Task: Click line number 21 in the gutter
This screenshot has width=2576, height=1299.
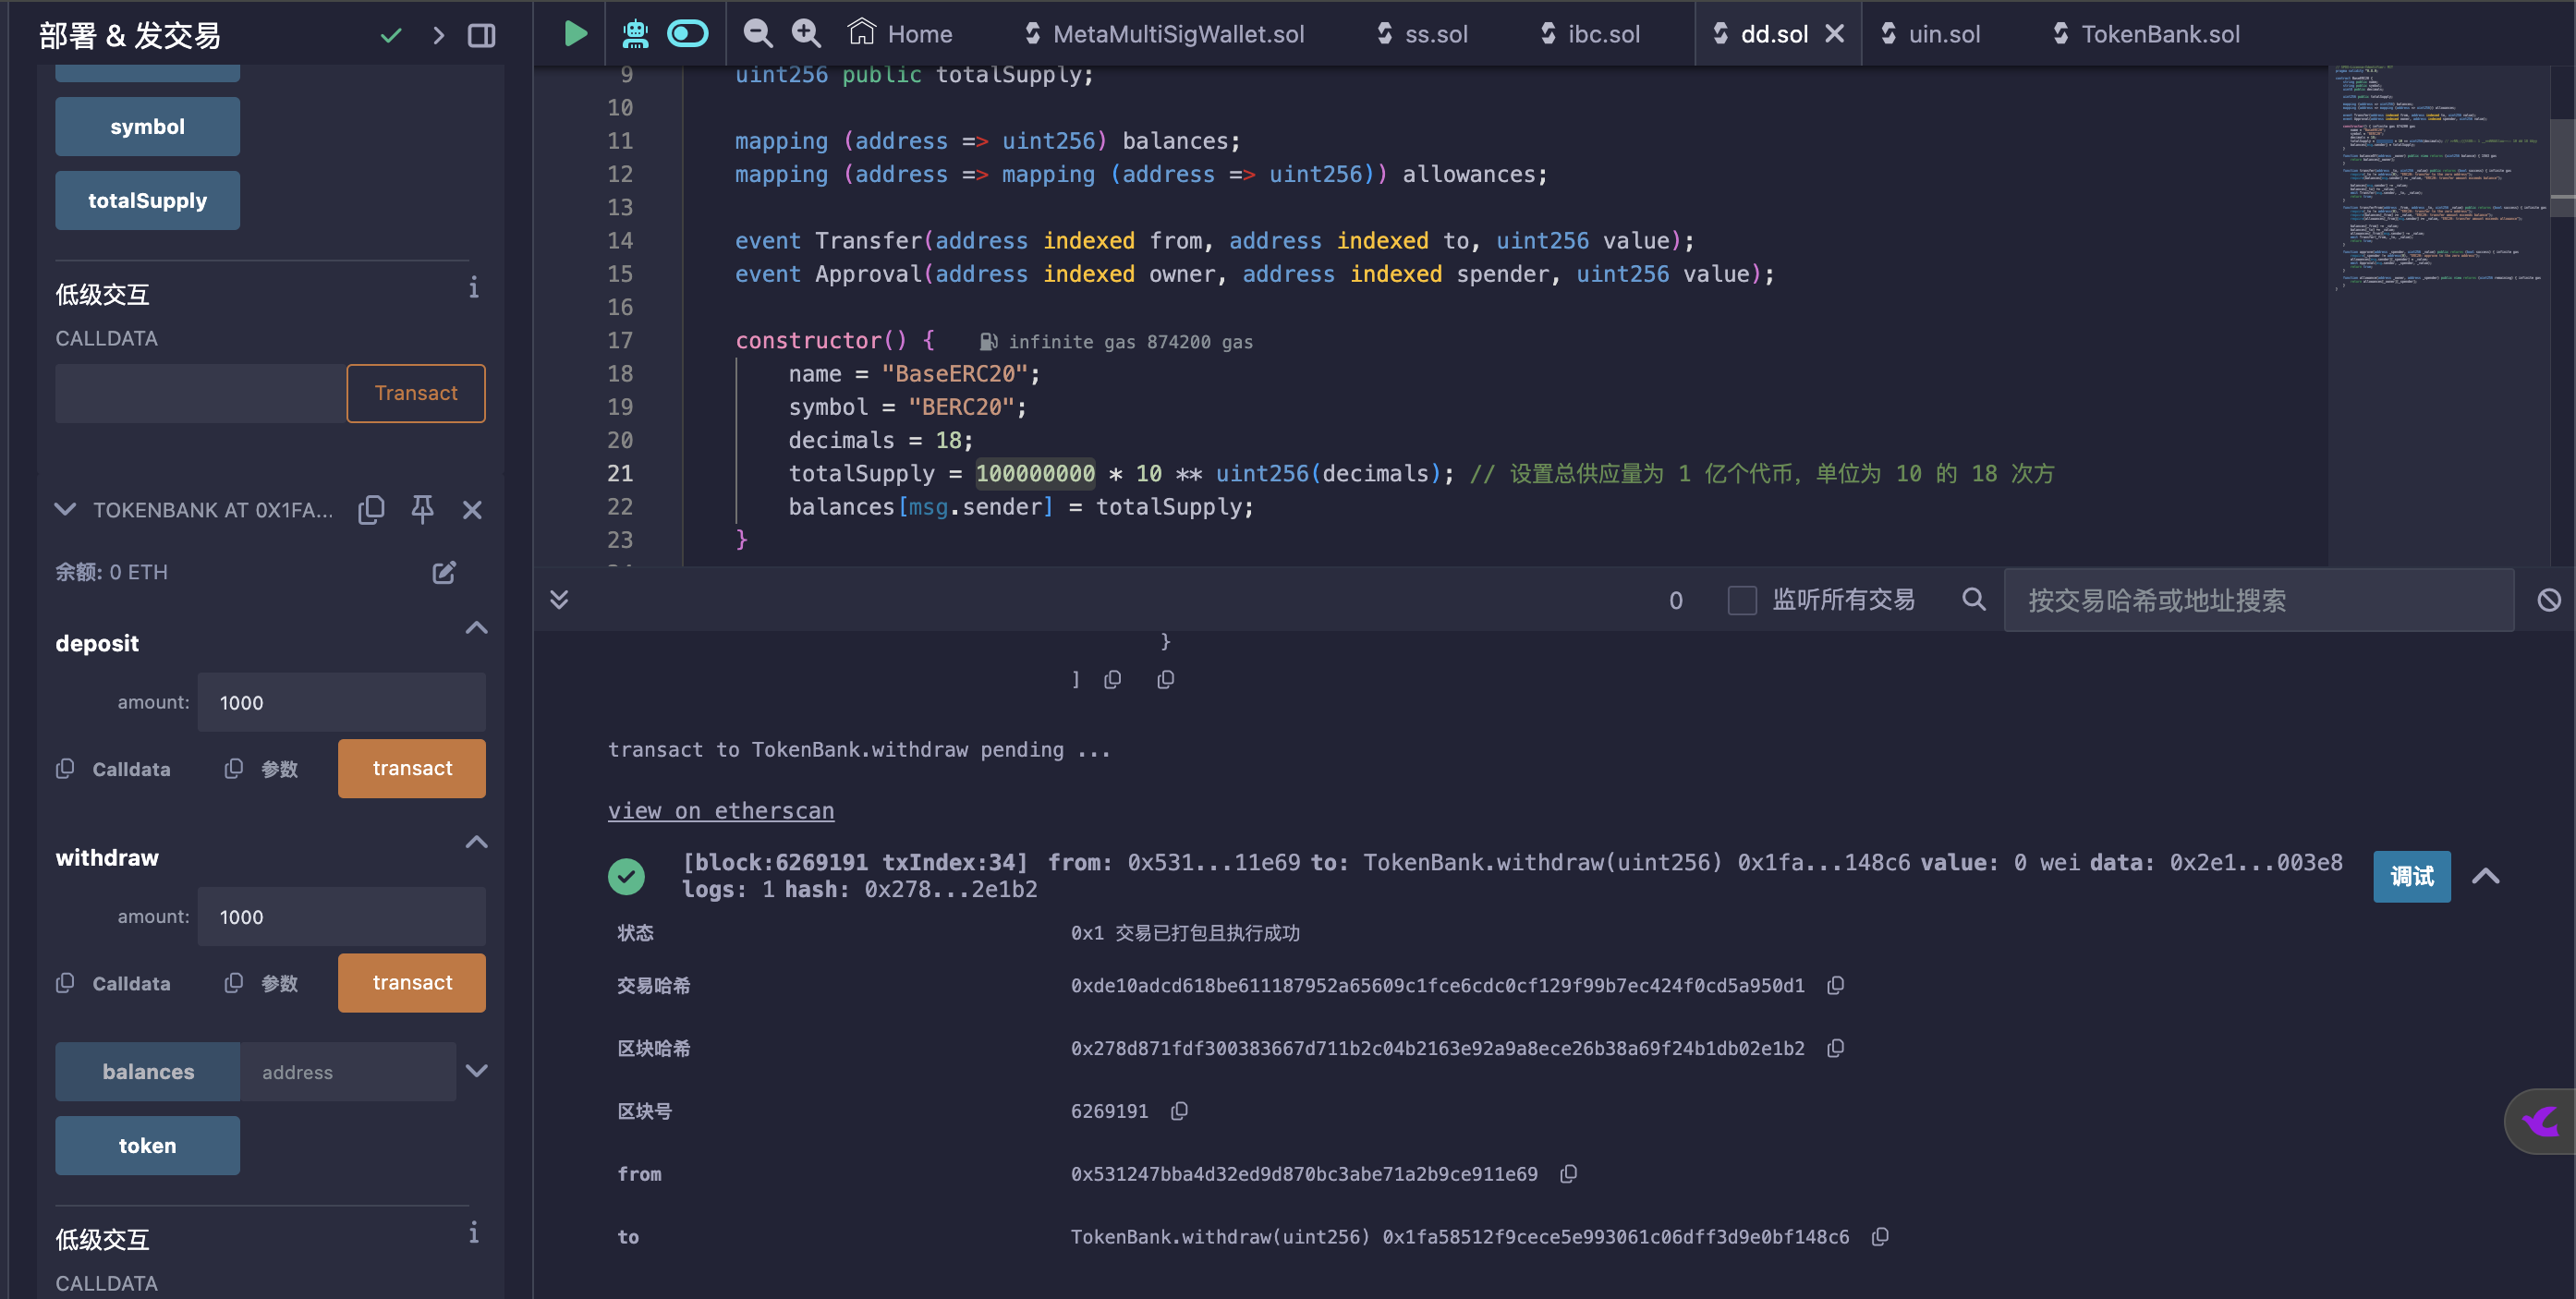Action: (620, 473)
